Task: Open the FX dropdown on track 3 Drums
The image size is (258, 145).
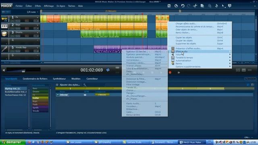Action: point(36,36)
